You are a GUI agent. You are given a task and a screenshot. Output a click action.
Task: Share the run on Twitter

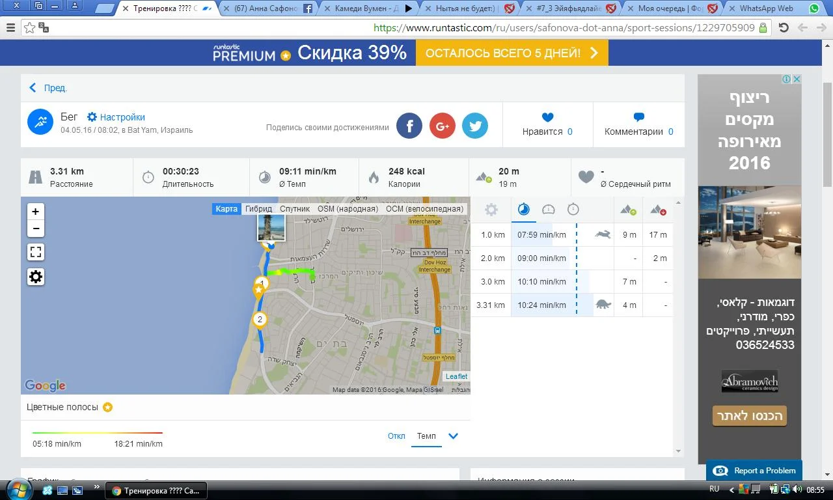[475, 126]
